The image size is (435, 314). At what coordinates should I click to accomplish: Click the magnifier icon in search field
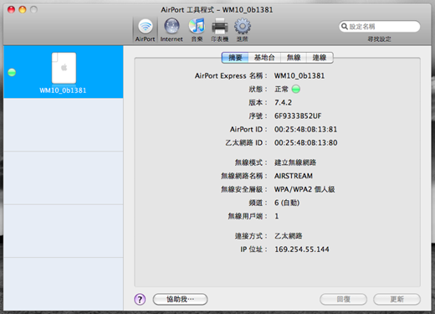pyautogui.click(x=345, y=27)
